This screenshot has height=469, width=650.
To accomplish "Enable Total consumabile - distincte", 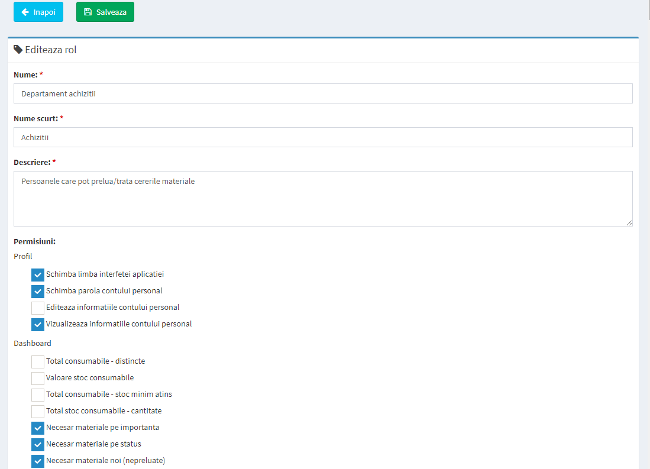I will 38,361.
